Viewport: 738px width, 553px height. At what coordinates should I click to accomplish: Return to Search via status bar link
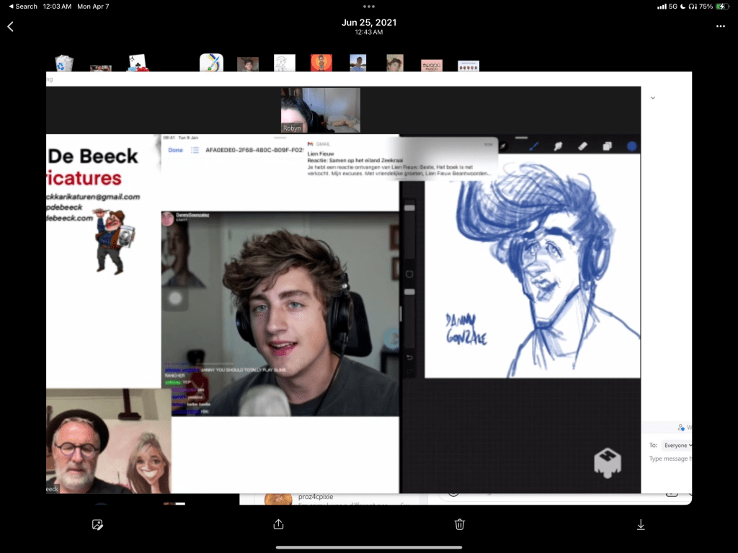point(22,6)
